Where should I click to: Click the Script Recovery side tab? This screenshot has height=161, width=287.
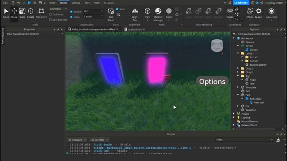point(3,36)
